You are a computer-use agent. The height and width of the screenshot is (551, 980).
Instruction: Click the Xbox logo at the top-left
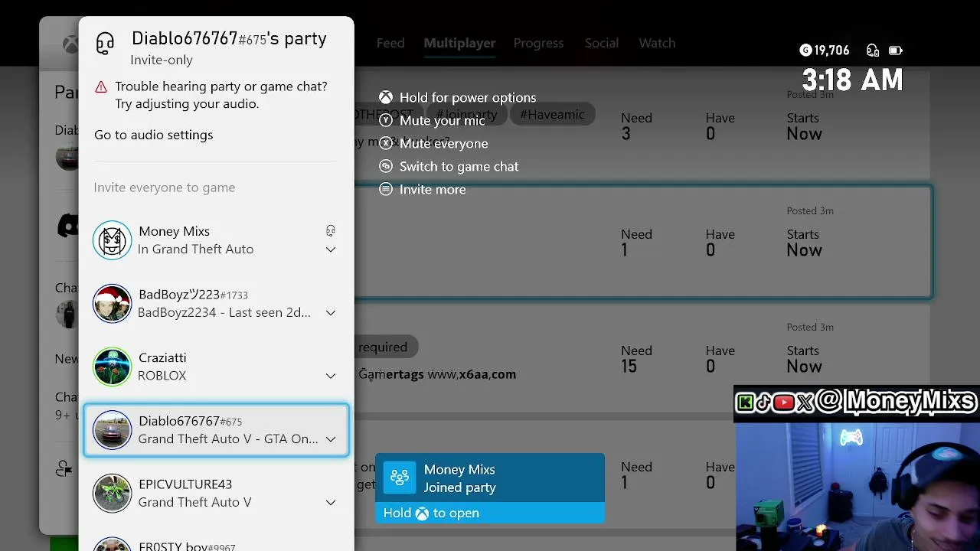click(70, 44)
